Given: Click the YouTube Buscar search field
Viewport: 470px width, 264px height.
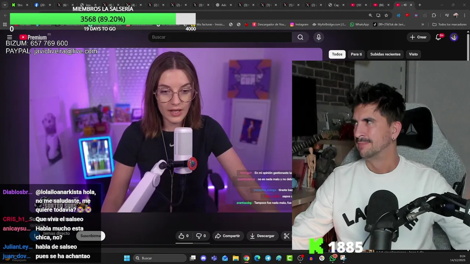Looking at the screenshot, I should tap(220, 37).
